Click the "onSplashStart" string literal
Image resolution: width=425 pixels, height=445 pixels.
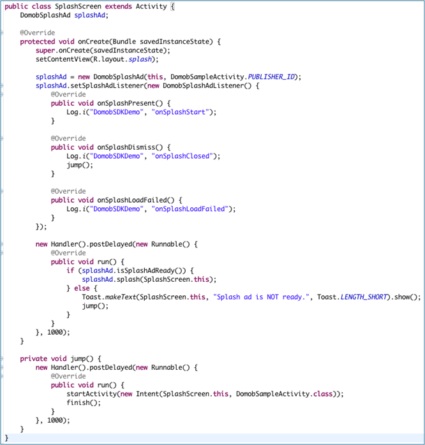pos(181,112)
